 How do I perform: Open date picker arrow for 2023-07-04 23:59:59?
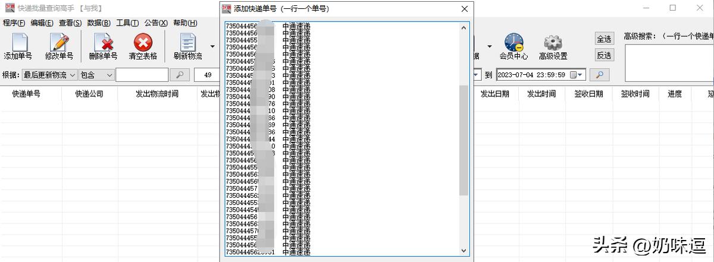tap(581, 75)
